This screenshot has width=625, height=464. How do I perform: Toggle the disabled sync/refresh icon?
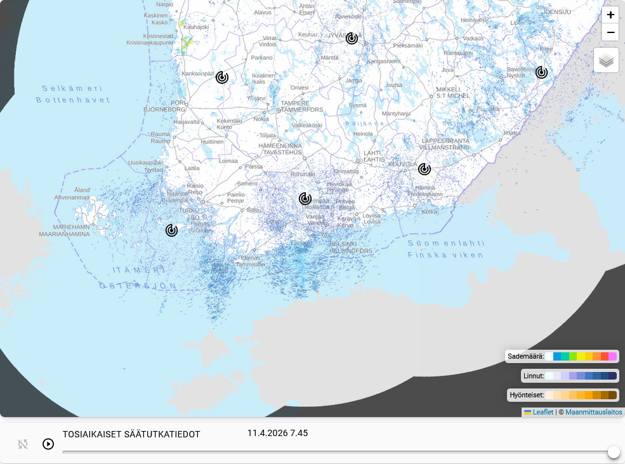click(x=23, y=444)
